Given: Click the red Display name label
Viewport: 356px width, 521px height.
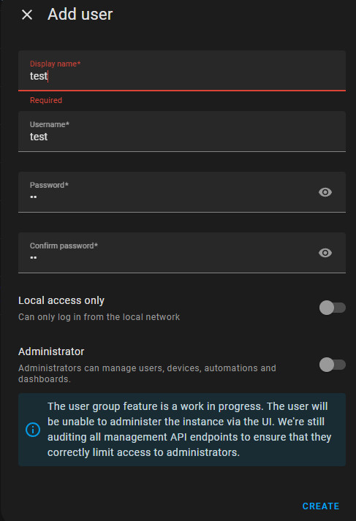Looking at the screenshot, I should [x=55, y=64].
